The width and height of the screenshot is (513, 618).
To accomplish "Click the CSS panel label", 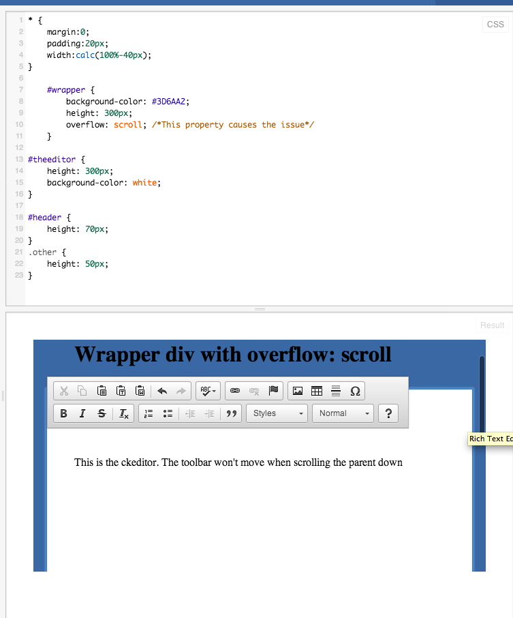I will tap(495, 25).
